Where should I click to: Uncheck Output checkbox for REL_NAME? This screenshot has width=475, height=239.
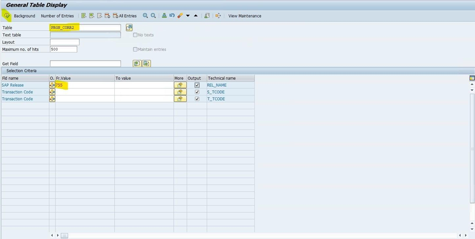[x=197, y=85]
